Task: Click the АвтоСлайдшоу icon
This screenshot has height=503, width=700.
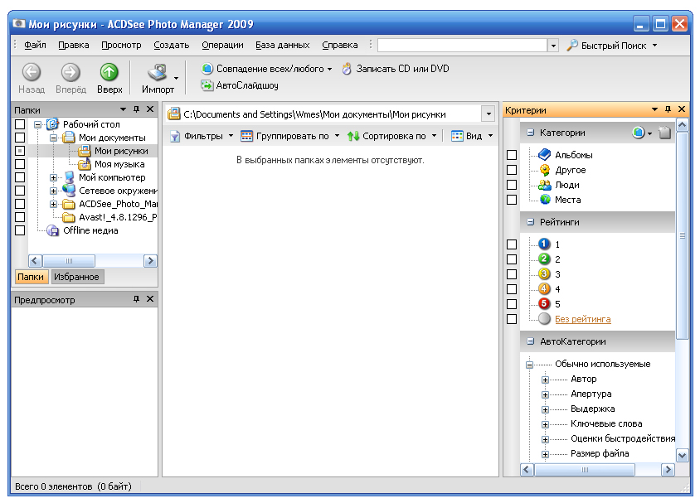Action: [207, 85]
